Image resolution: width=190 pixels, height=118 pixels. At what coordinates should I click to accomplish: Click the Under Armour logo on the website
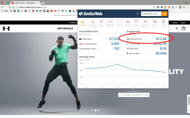pos(6,29)
